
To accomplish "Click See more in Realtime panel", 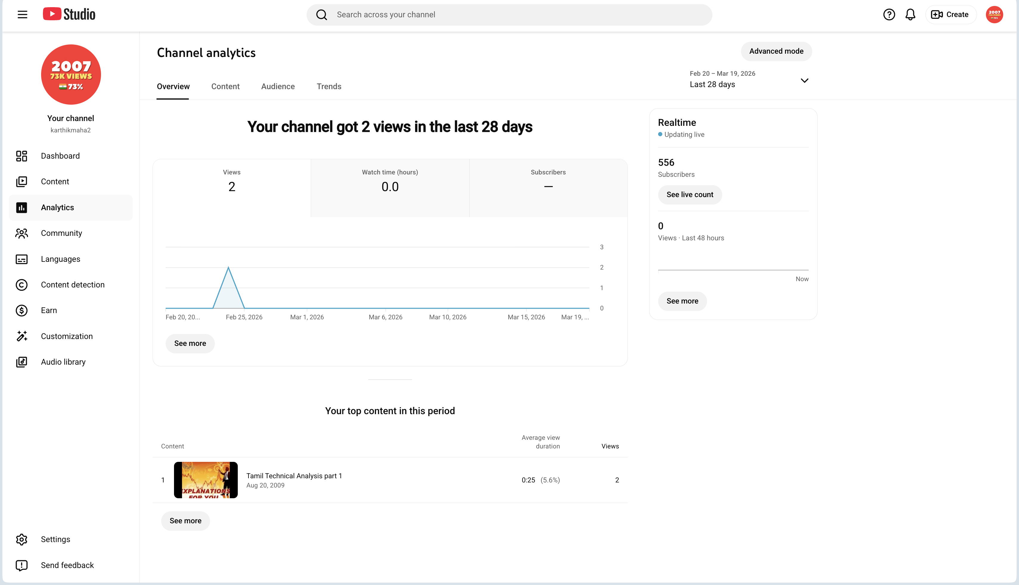I will click(682, 301).
